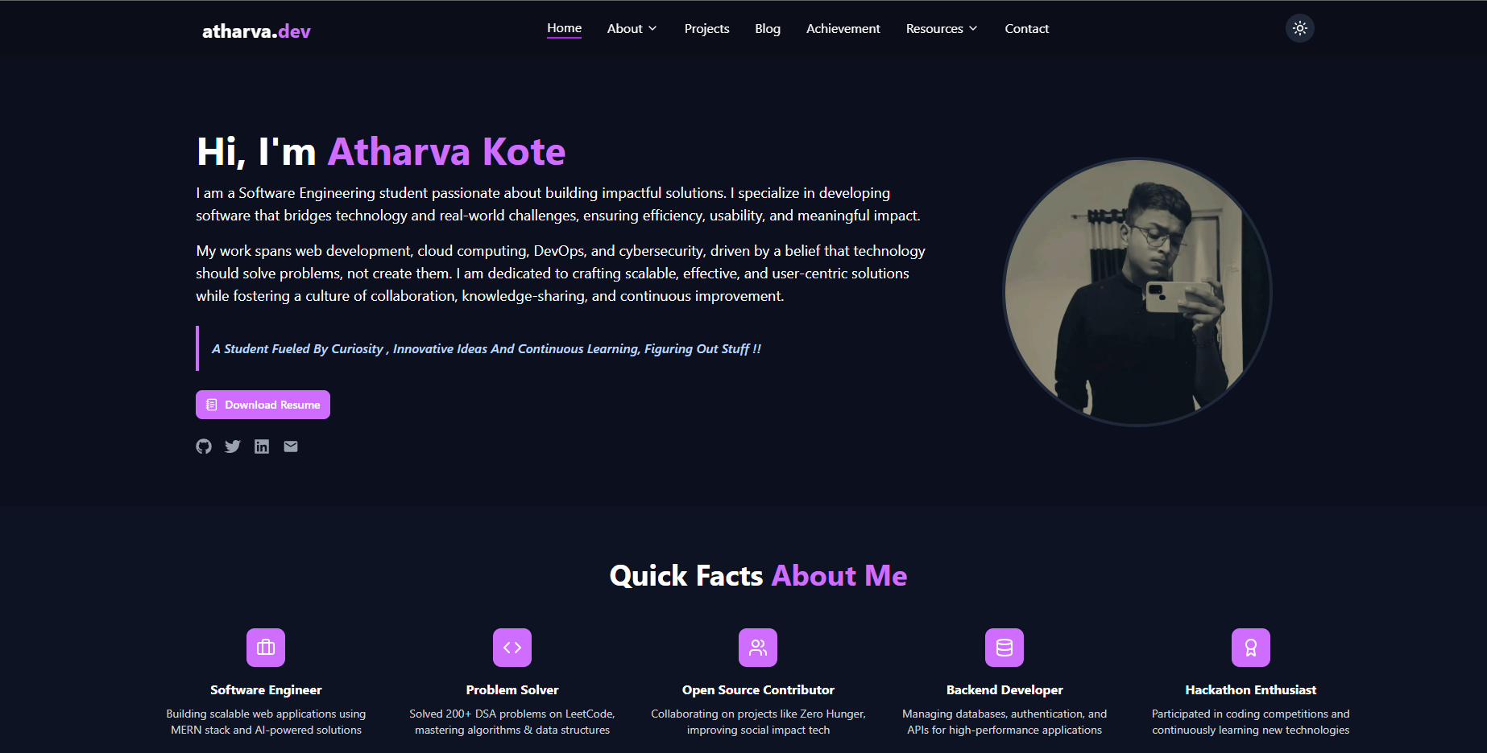Click the Problem Solver code brackets icon
Screen dimensions: 1487x753
[x=512, y=648]
